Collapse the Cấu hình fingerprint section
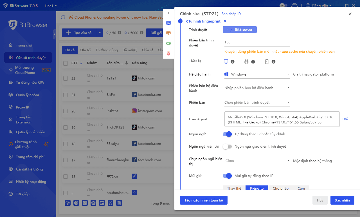The width and height of the screenshot is (360, 217). [x=225, y=21]
